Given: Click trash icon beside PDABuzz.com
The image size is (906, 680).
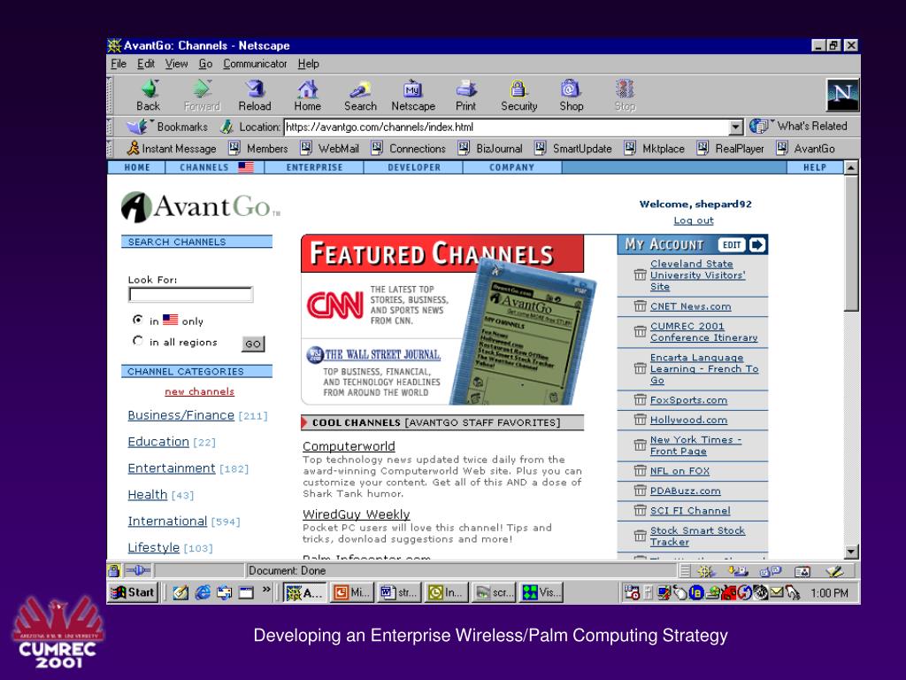Looking at the screenshot, I should 640,491.
